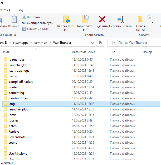
Task: Click the folder icon of cache
Action: tap(6, 76)
